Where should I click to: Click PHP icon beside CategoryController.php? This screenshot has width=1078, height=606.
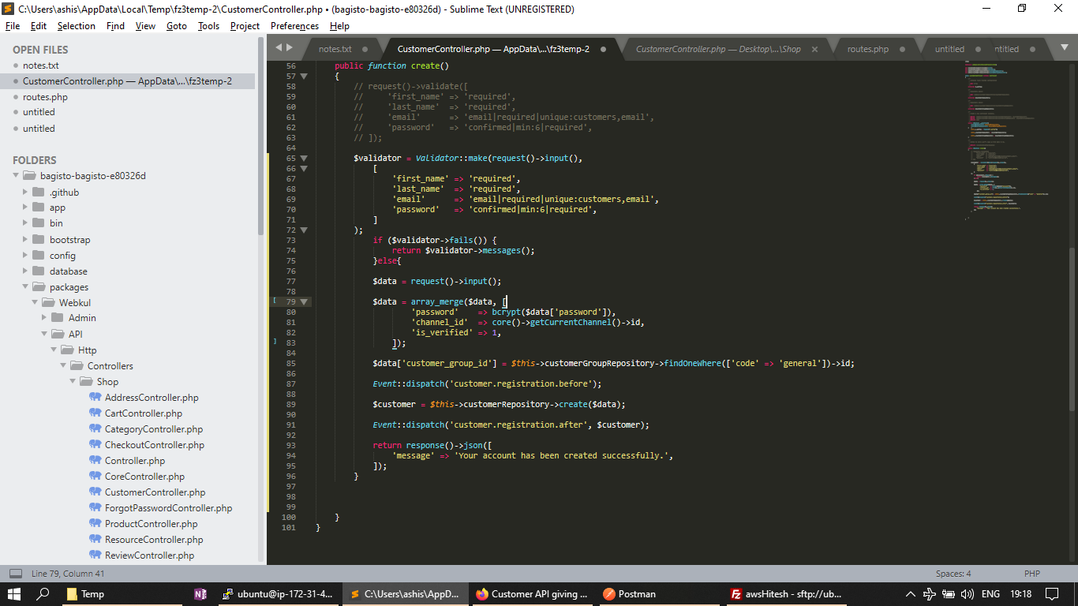tap(95, 428)
